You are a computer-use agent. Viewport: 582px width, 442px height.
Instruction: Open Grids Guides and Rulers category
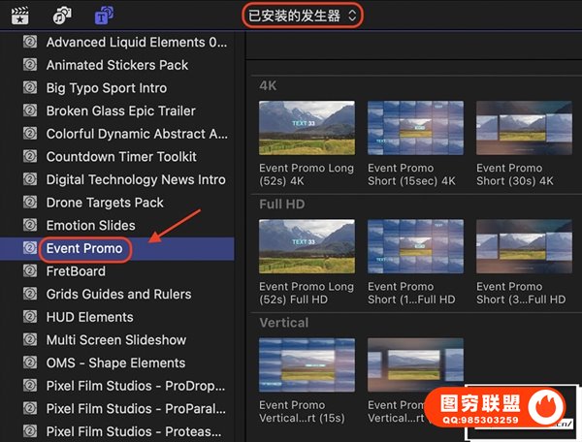click(x=118, y=294)
